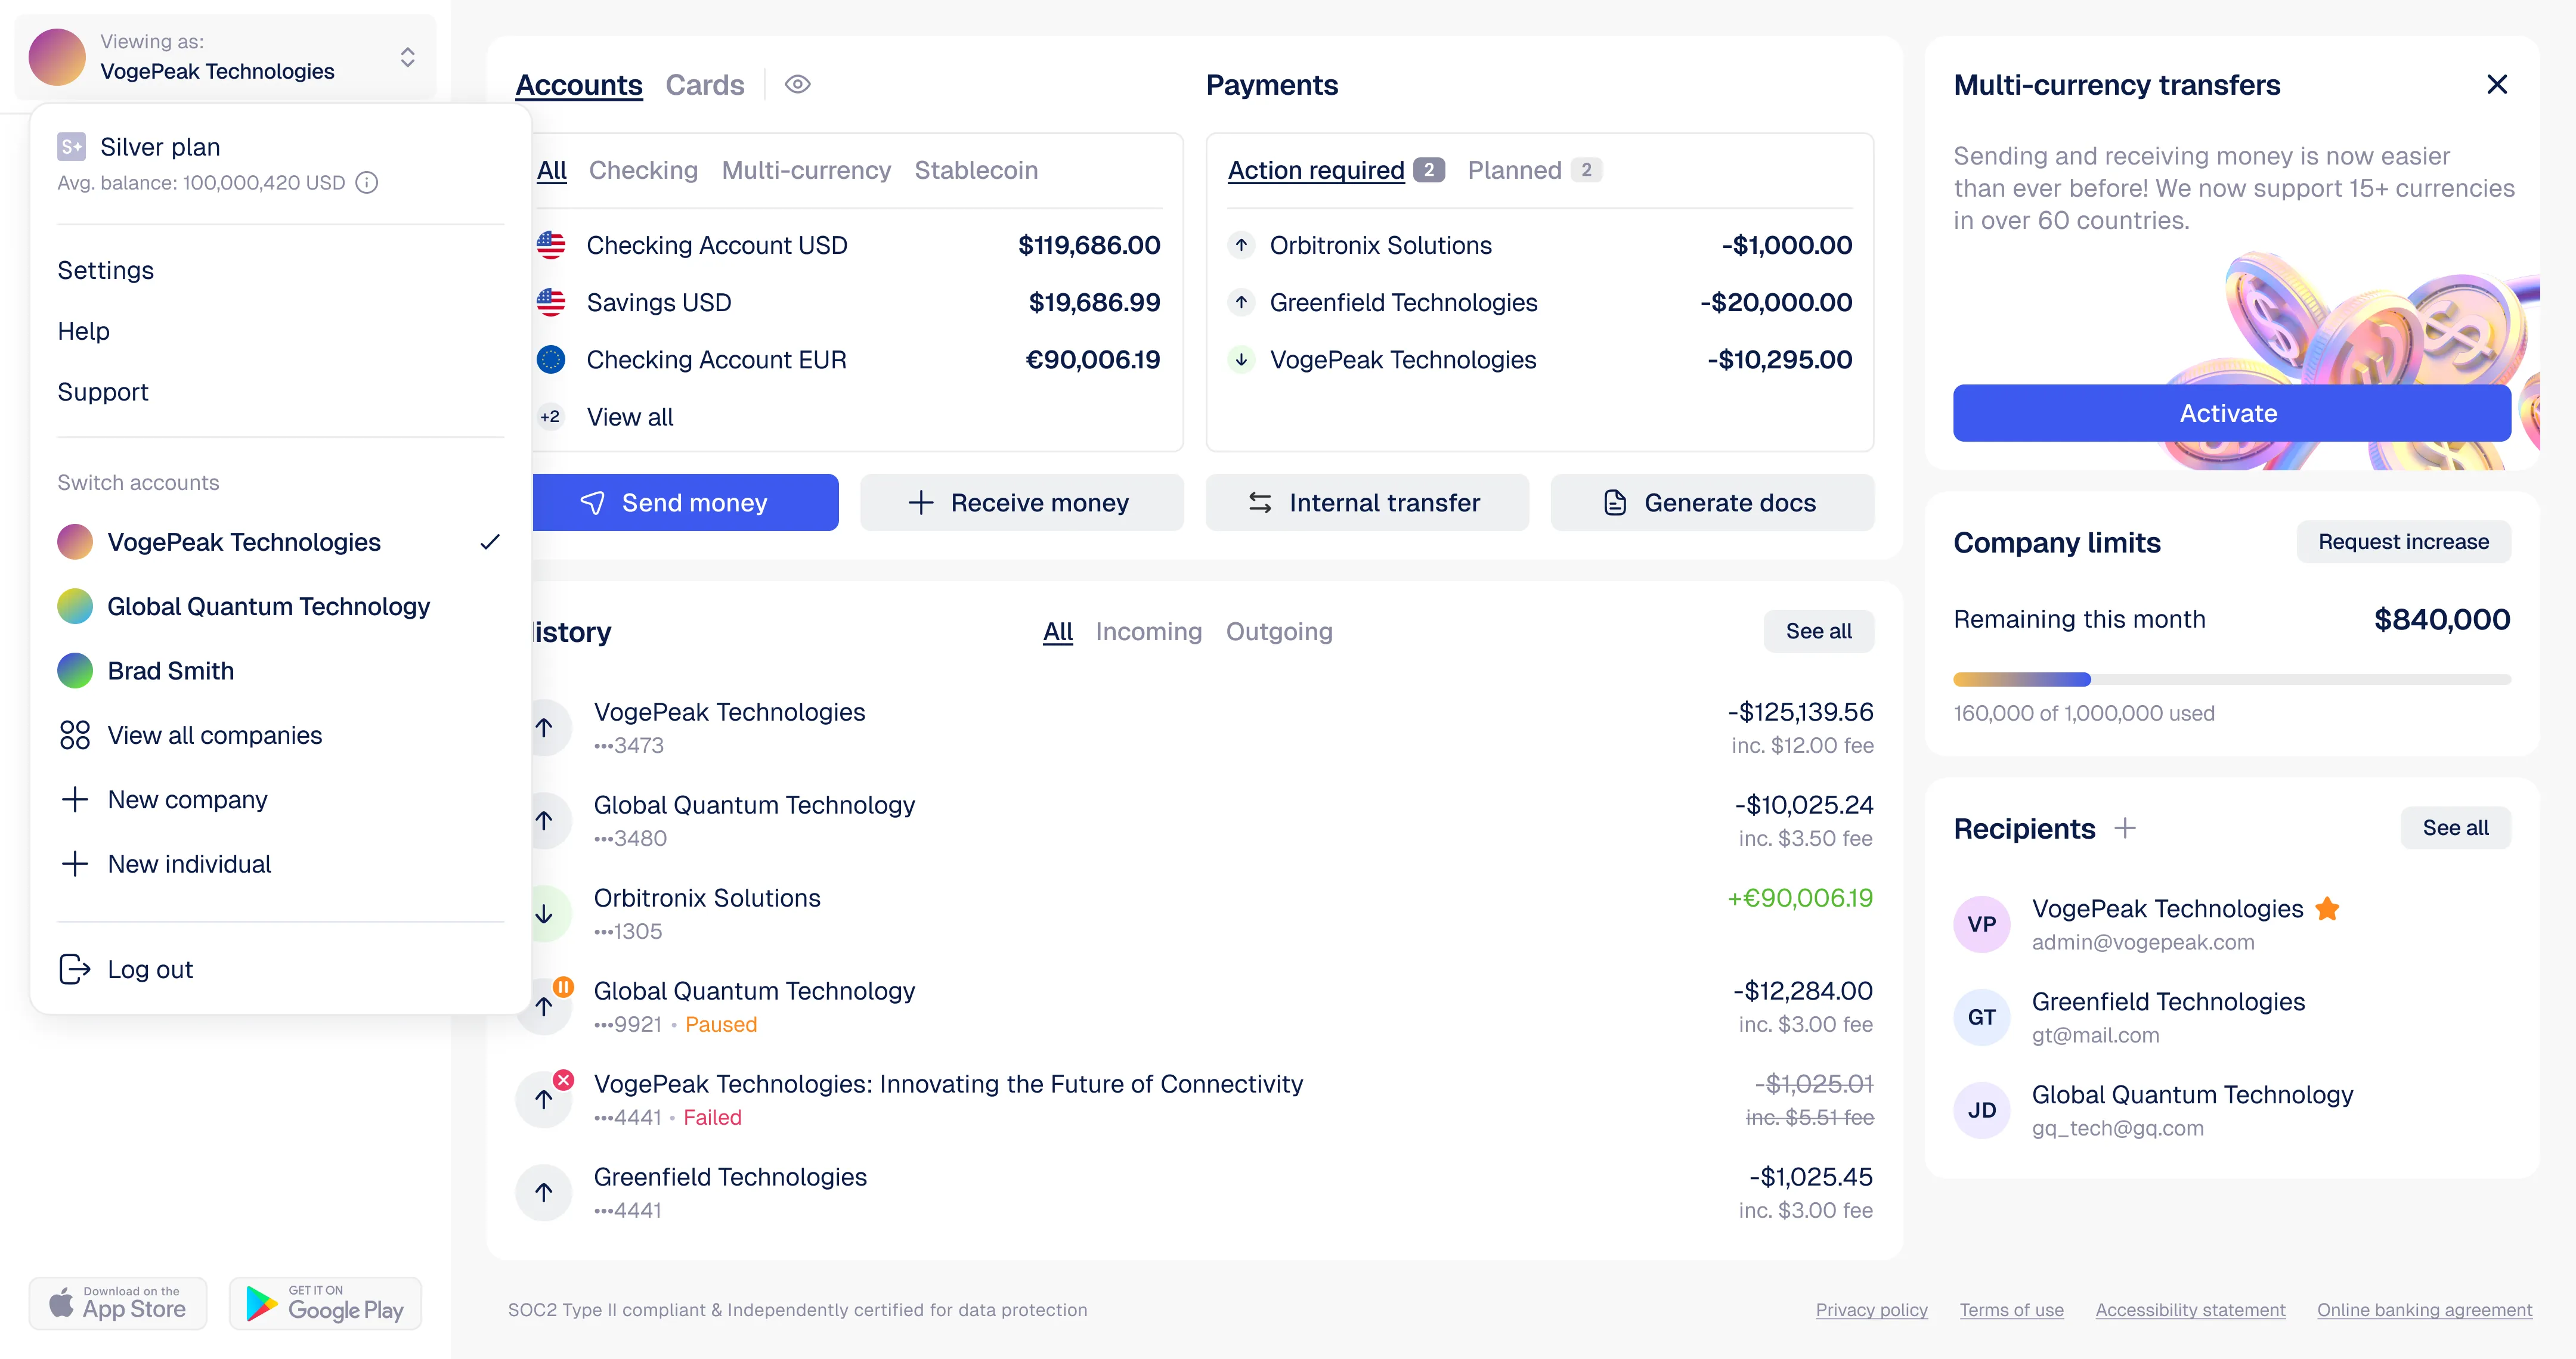This screenshot has height=1359, width=2576.
Task: Click the US flag beside Checking Account USD
Action: point(551,246)
